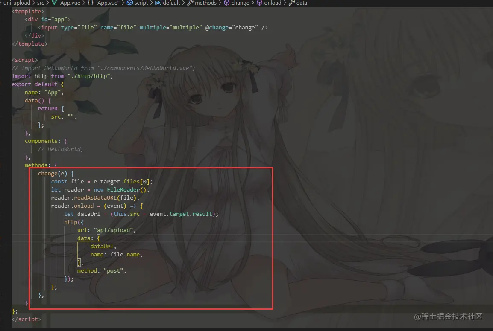493x331 pixels.
Task: Click the opening <template> tag
Action: (x=28, y=12)
